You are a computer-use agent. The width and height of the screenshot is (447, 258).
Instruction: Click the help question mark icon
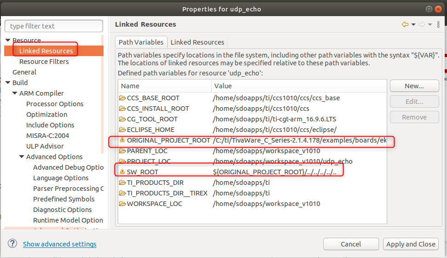[12, 244]
